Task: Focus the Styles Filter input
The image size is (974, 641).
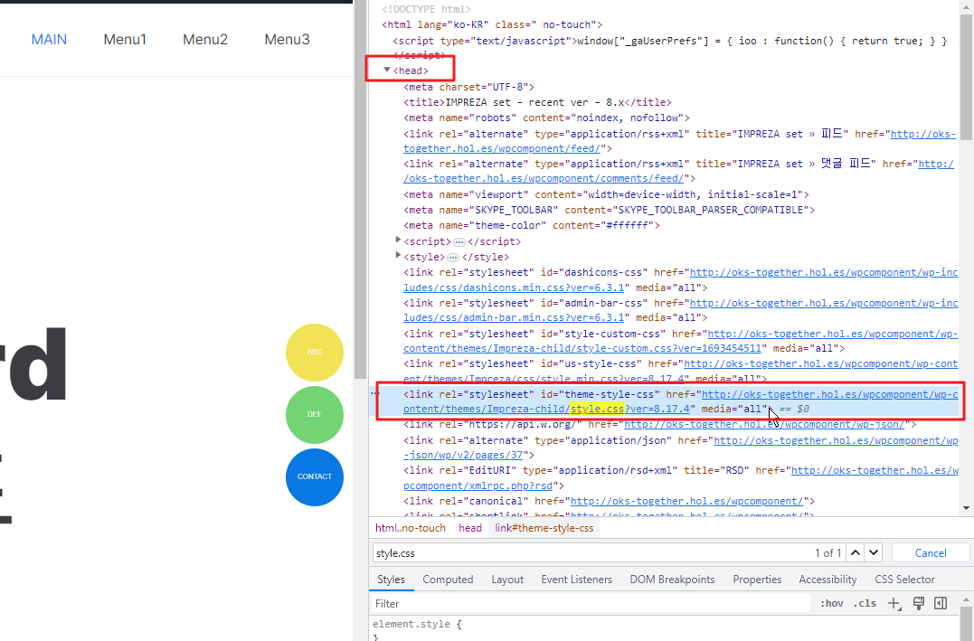Action: (x=591, y=603)
